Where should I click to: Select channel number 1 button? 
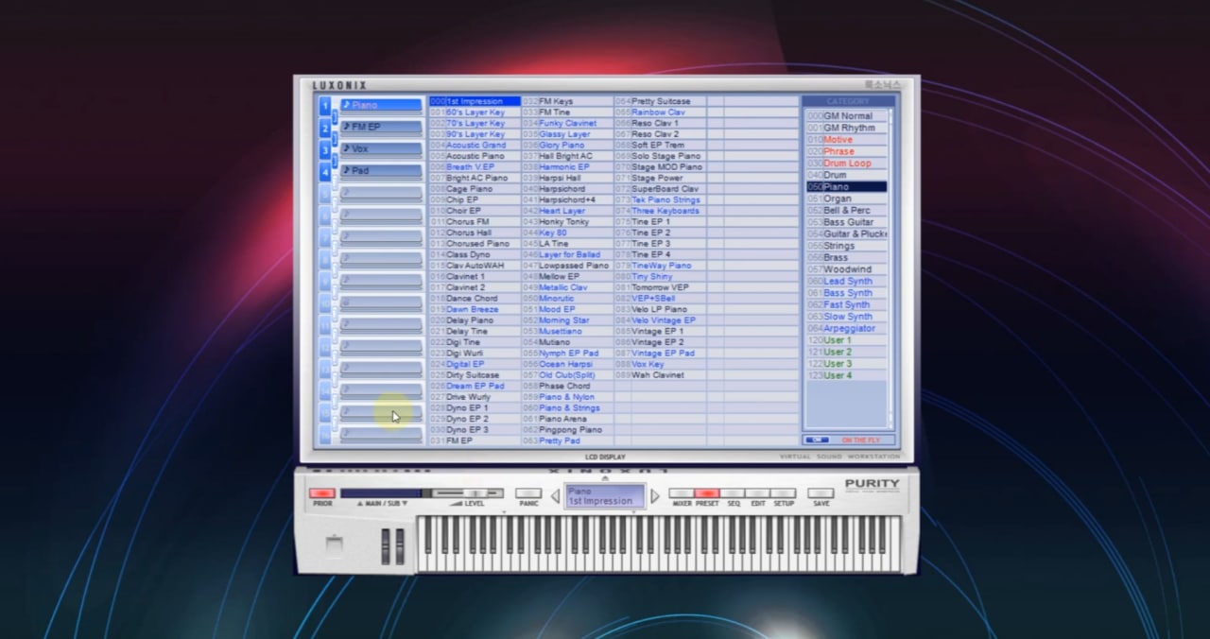[x=325, y=106]
